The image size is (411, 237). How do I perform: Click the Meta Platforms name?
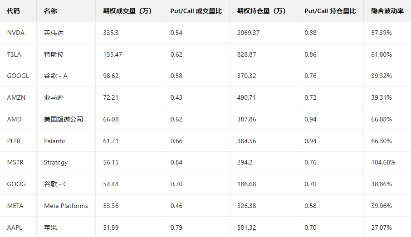point(66,206)
